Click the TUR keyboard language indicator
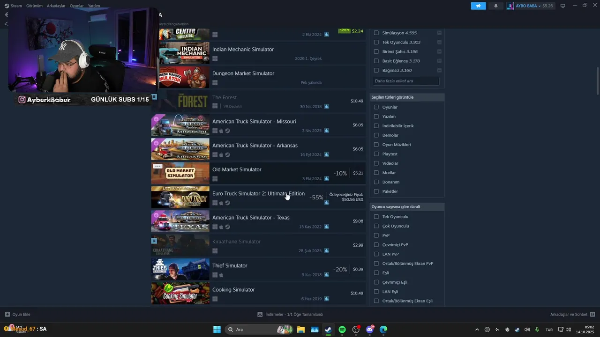 point(549,330)
